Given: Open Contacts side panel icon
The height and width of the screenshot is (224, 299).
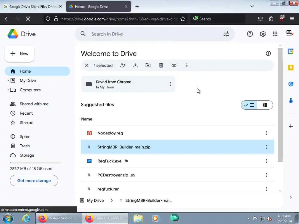Looking at the screenshot, I should click(291, 100).
